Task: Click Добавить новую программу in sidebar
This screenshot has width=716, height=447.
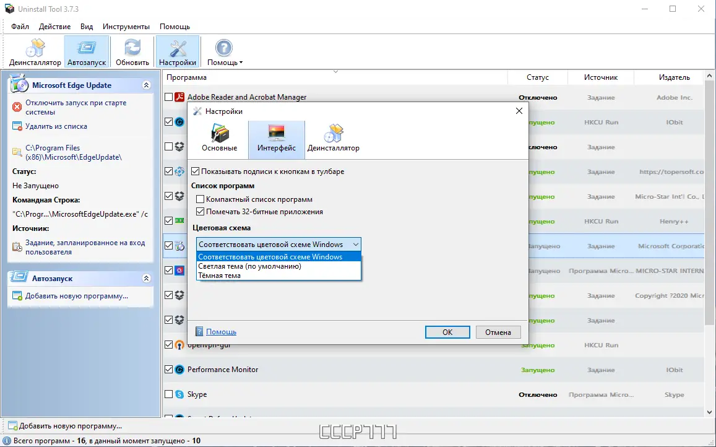Action: click(77, 296)
